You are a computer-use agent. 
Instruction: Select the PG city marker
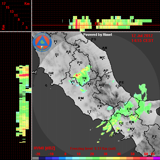79,65
